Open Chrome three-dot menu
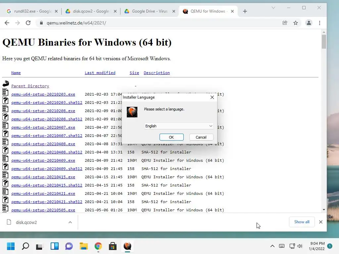Viewport: 339px width, 254px height. click(319, 23)
